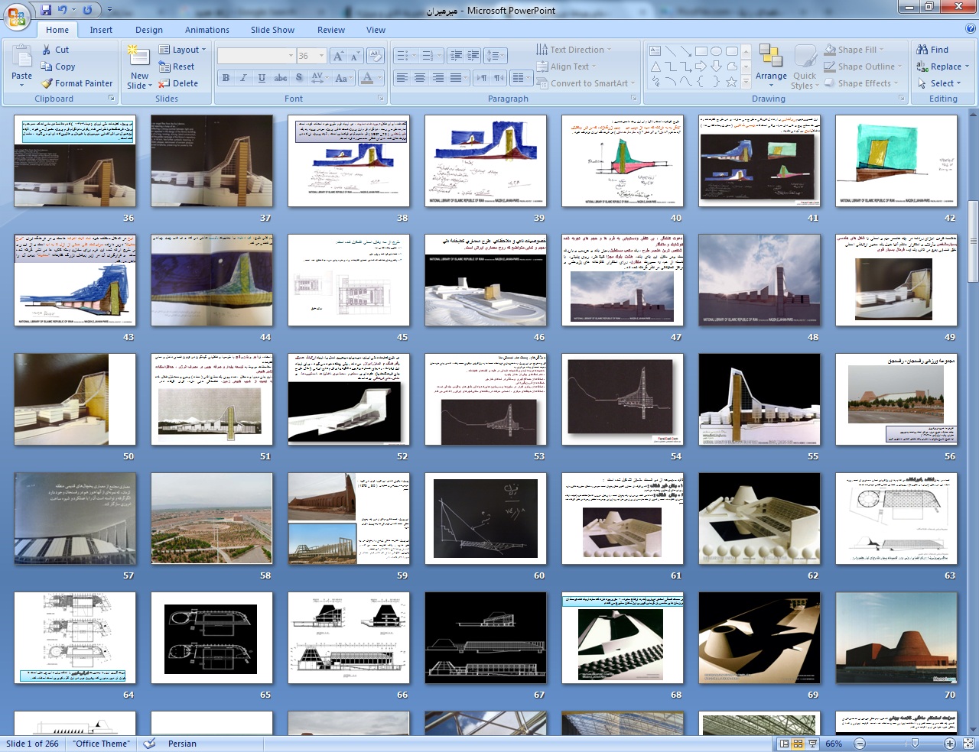Copy the selection with the Copy button
Image resolution: width=979 pixels, height=752 pixels.
(58, 66)
